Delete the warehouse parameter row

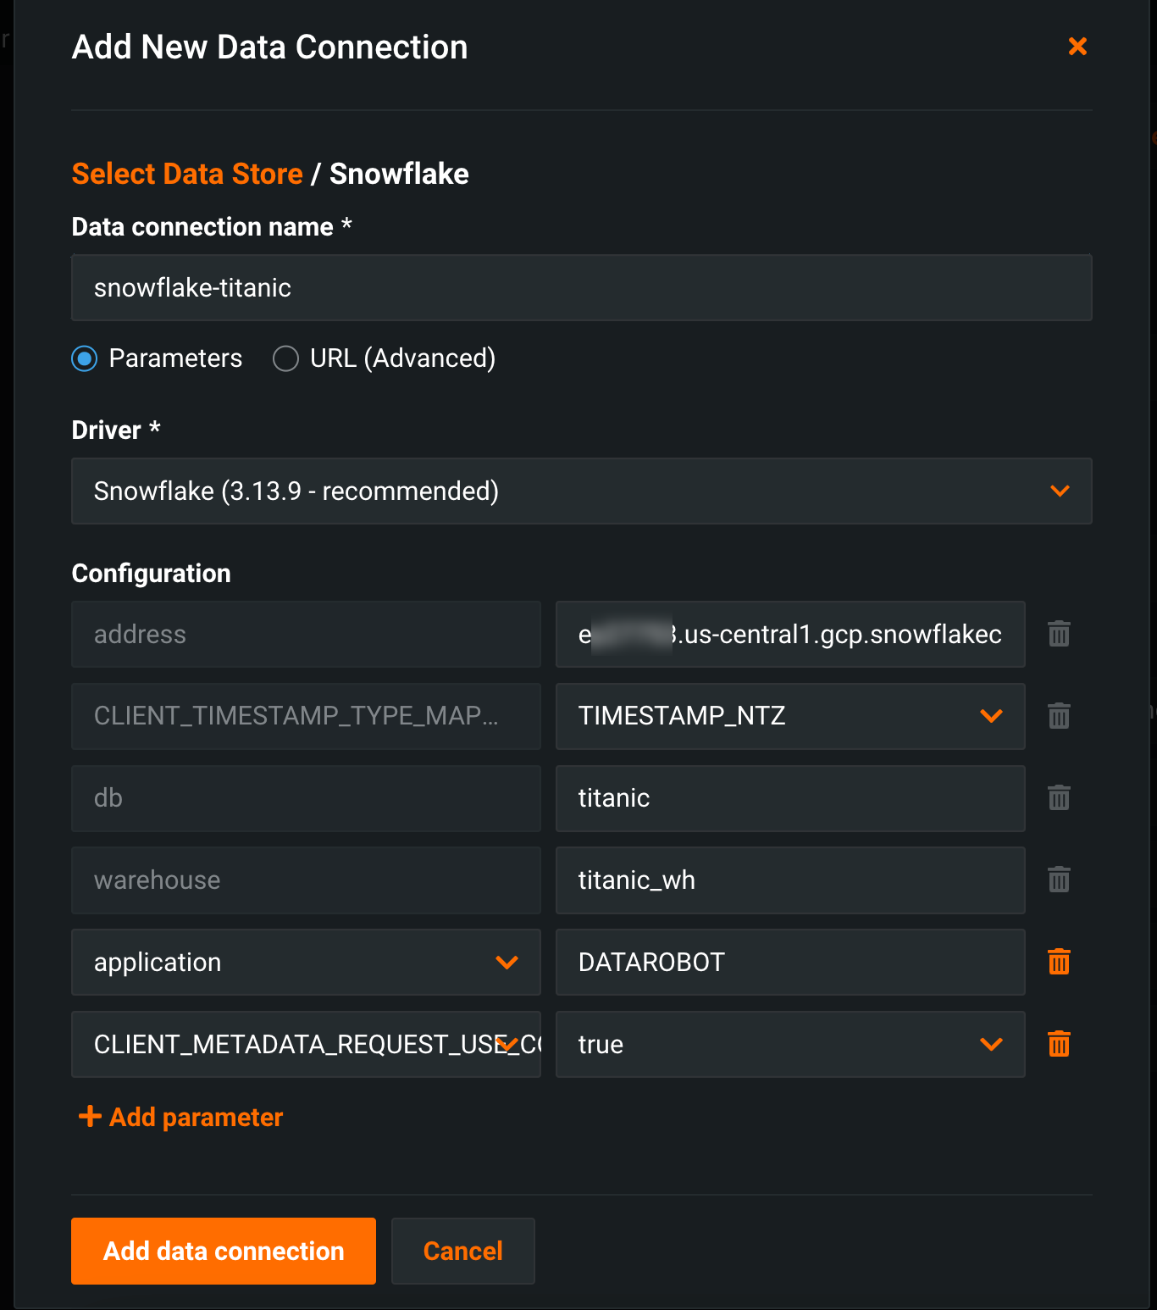(x=1059, y=880)
